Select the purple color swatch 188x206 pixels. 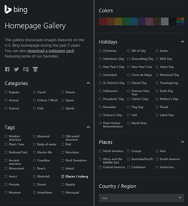[x=141, y=22]
